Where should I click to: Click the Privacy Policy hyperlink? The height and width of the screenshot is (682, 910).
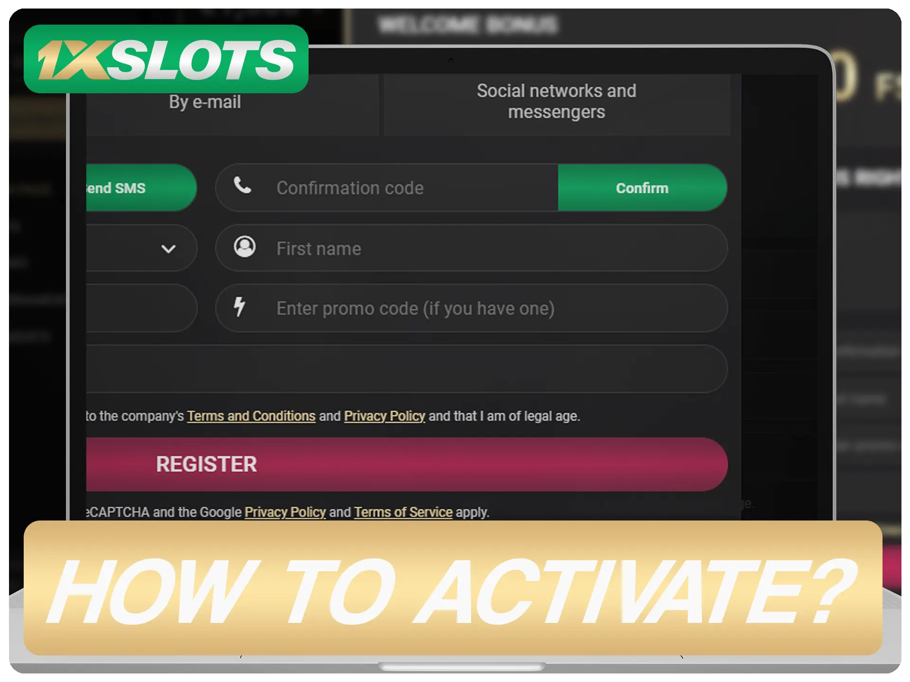385,415
